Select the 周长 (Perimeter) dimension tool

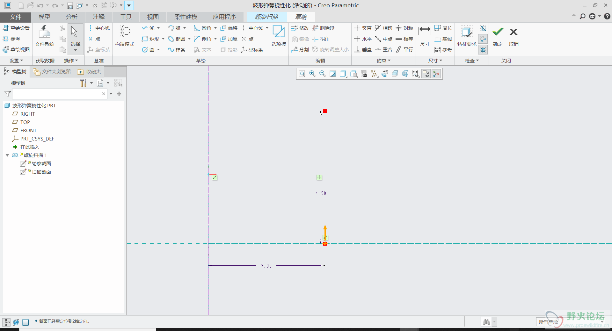click(443, 28)
